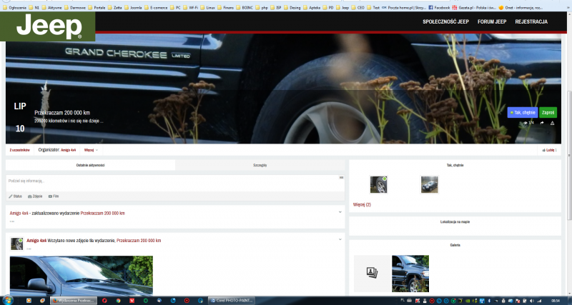Click the Lubię thumbs-up button

[549, 150]
